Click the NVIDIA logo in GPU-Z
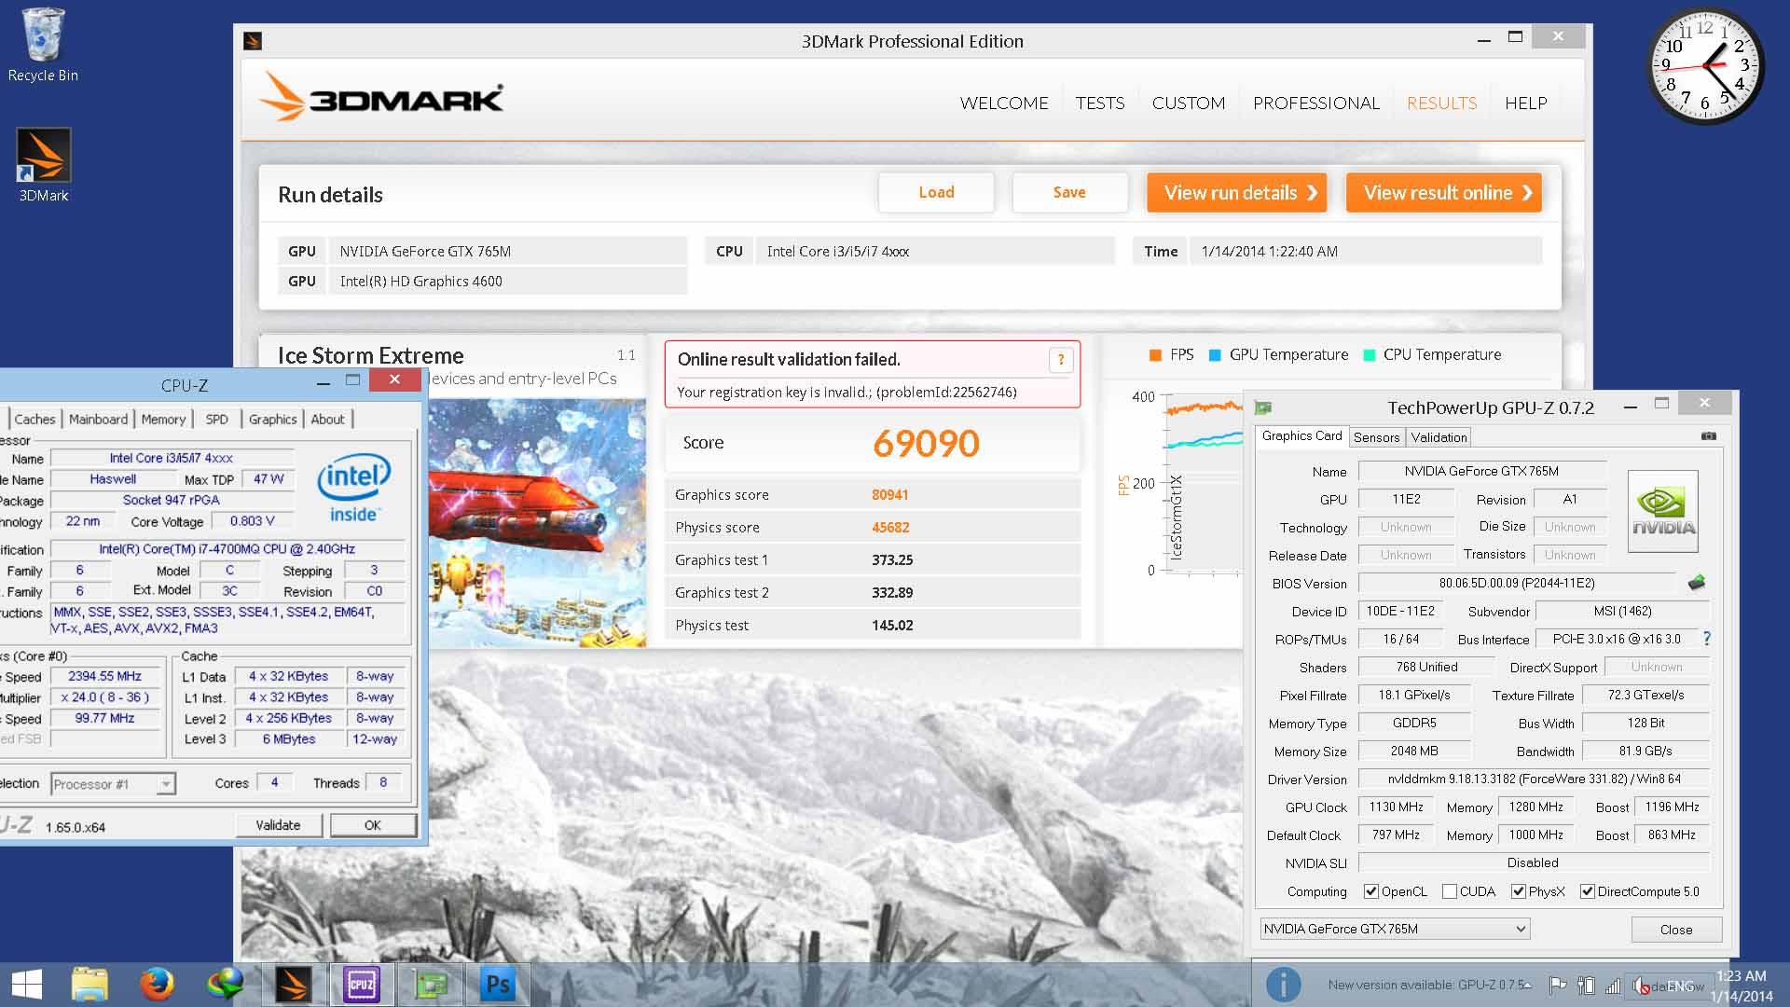Screen dimensions: 1790x1007 pyautogui.click(x=1662, y=511)
